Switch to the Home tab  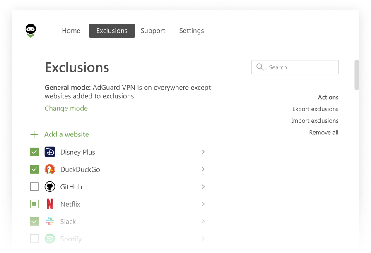[71, 31]
